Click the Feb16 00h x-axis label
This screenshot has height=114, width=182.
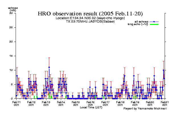point(90,103)
